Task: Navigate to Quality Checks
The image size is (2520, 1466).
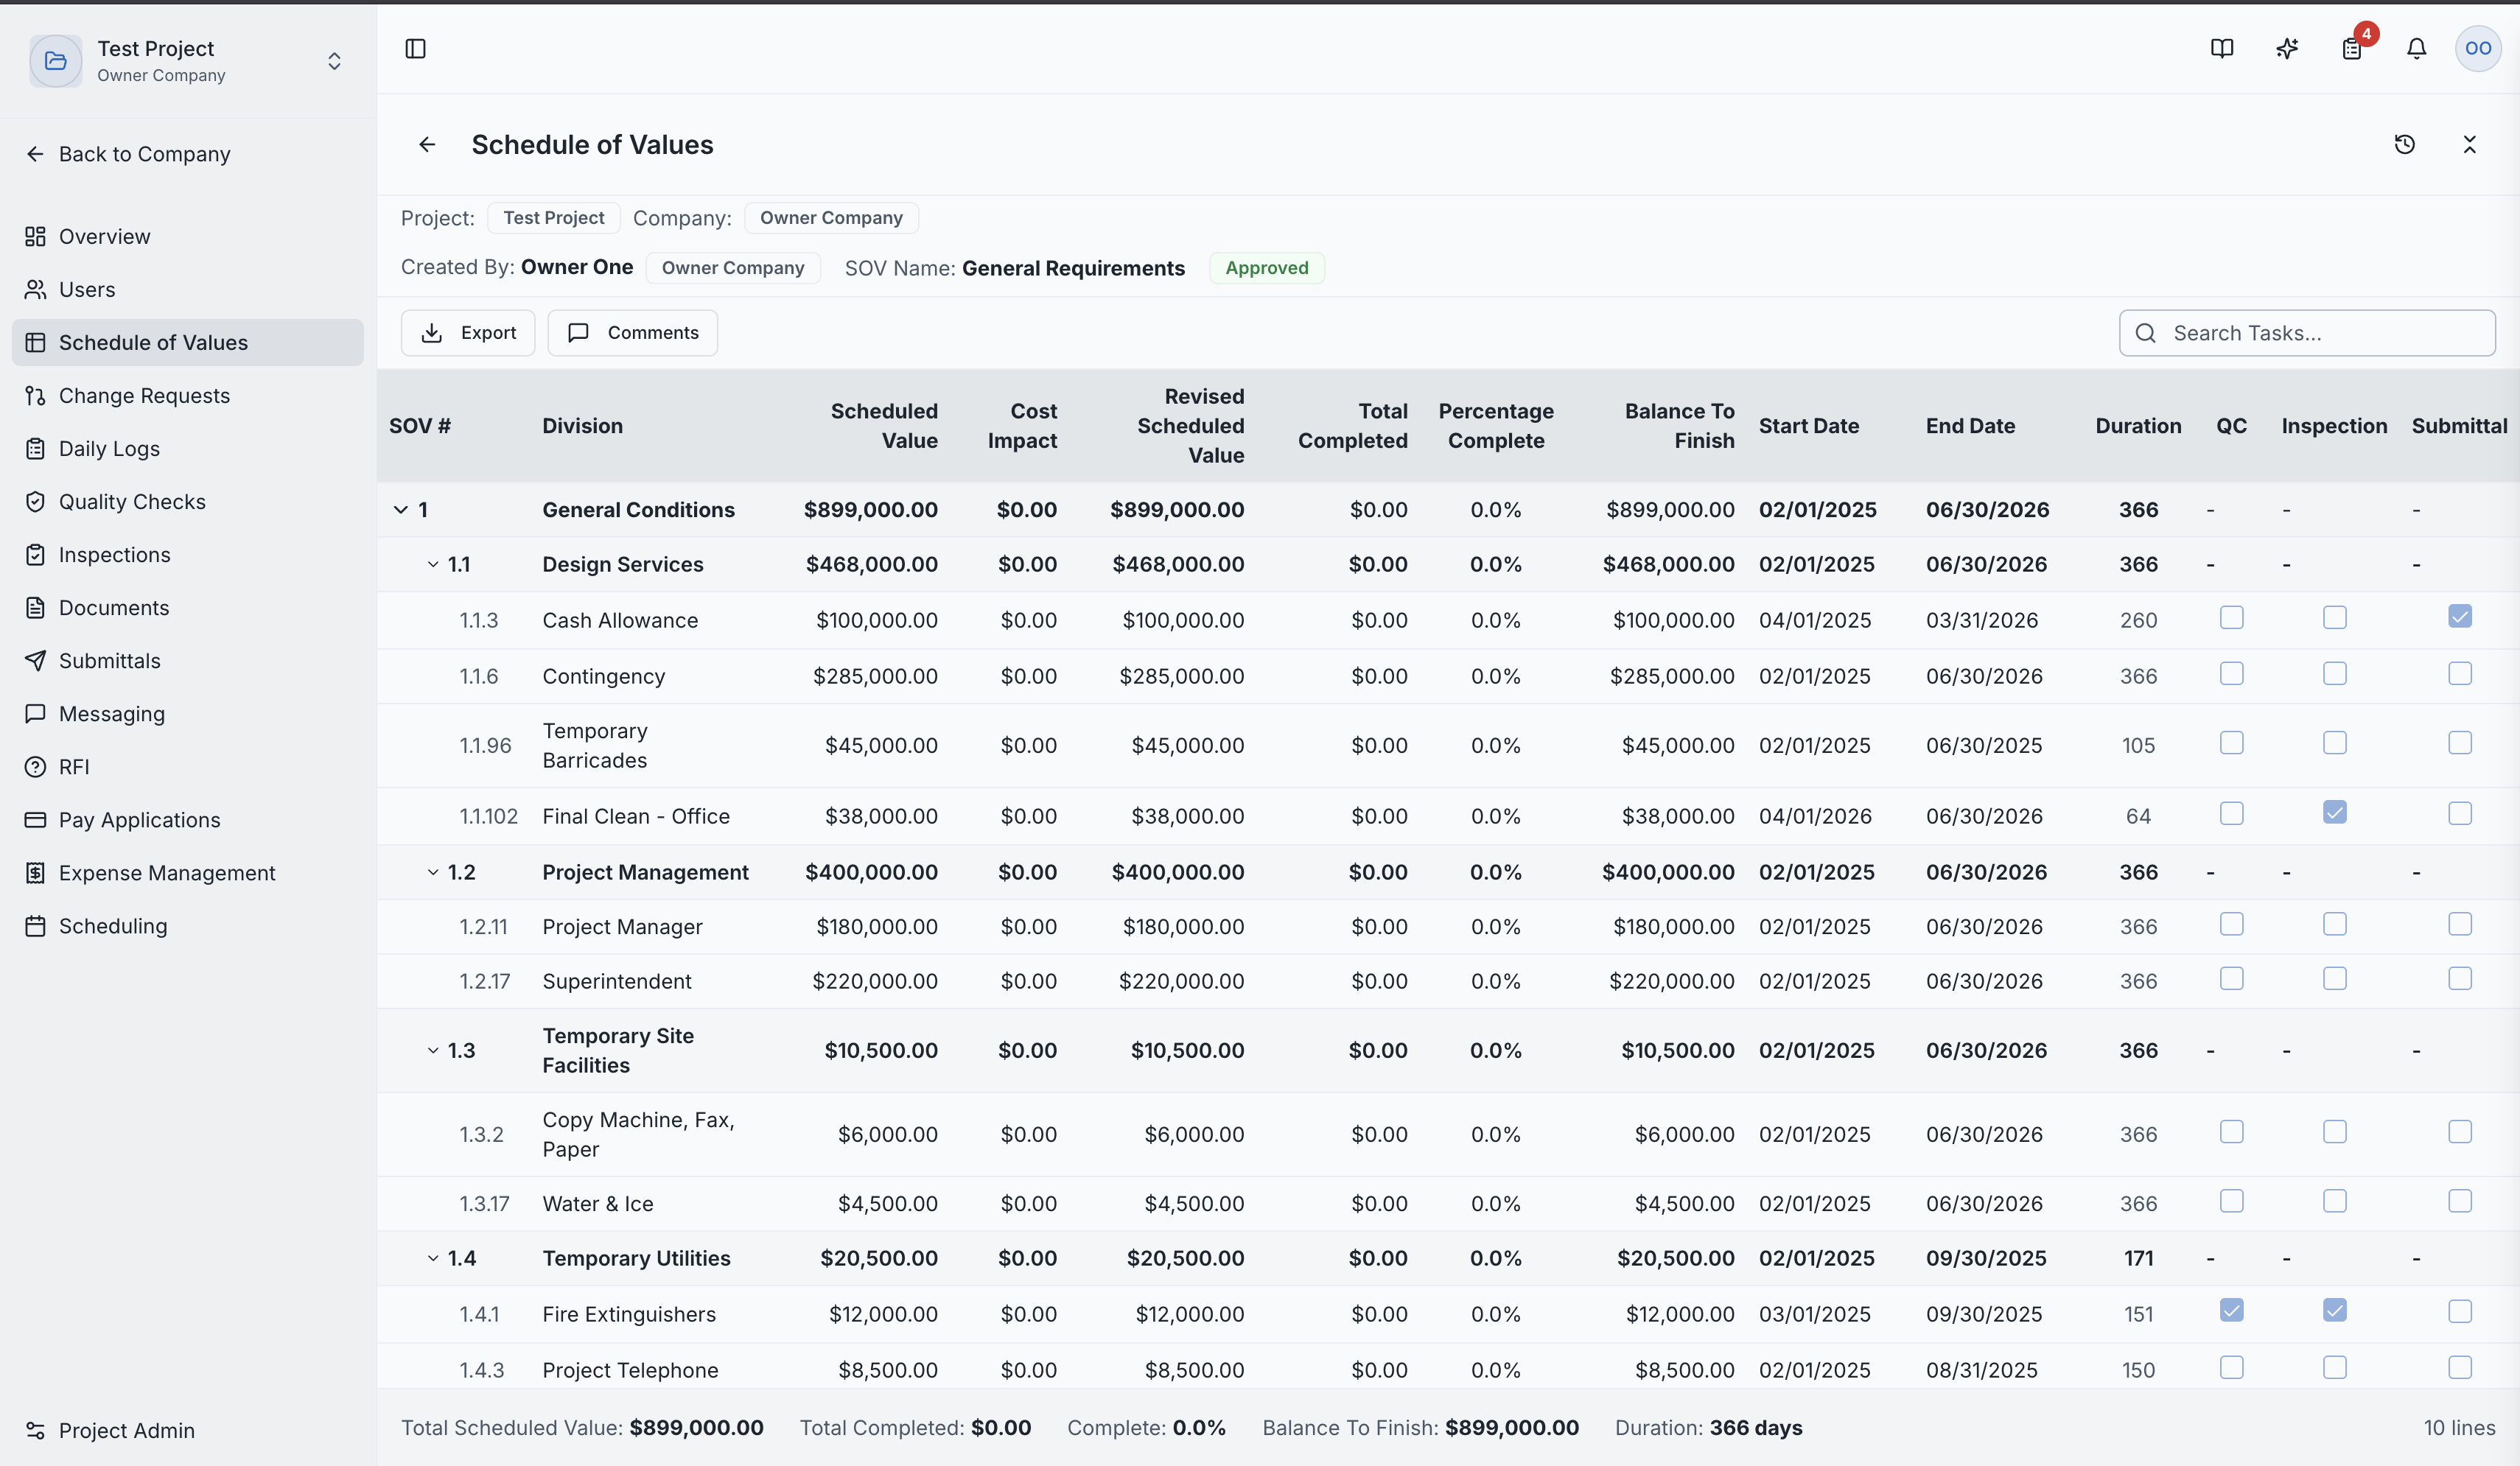Action: [188, 502]
